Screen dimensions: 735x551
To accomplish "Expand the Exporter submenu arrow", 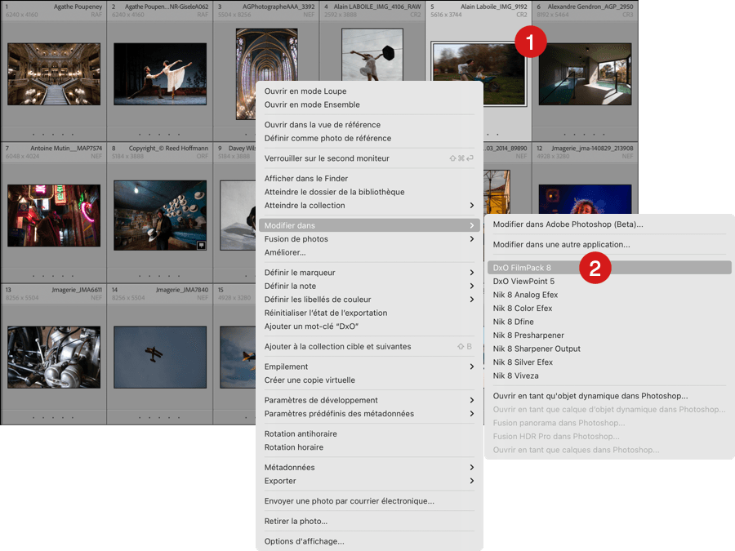I will [471, 481].
